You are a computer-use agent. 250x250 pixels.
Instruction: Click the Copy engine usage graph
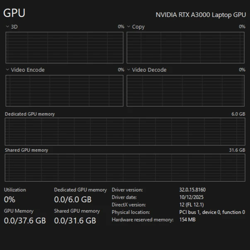coord(185,47)
